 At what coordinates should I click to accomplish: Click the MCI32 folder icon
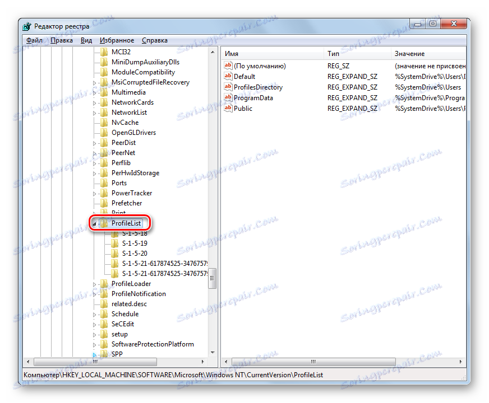(x=104, y=52)
